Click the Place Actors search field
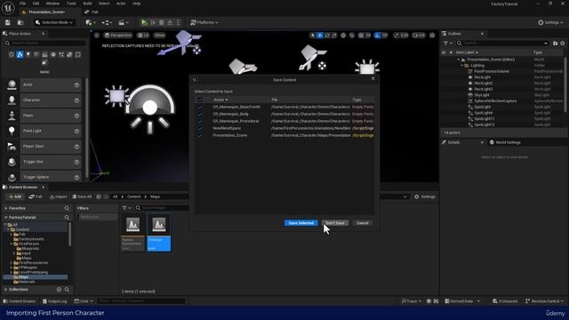The image size is (569, 320). (x=45, y=44)
